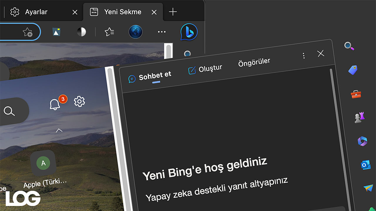Open the sidebar paper plane icon
This screenshot has height=211, width=376.
tap(368, 188)
